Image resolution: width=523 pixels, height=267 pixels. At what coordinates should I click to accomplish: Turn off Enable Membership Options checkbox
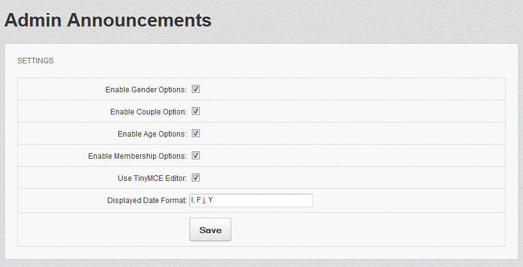click(196, 156)
